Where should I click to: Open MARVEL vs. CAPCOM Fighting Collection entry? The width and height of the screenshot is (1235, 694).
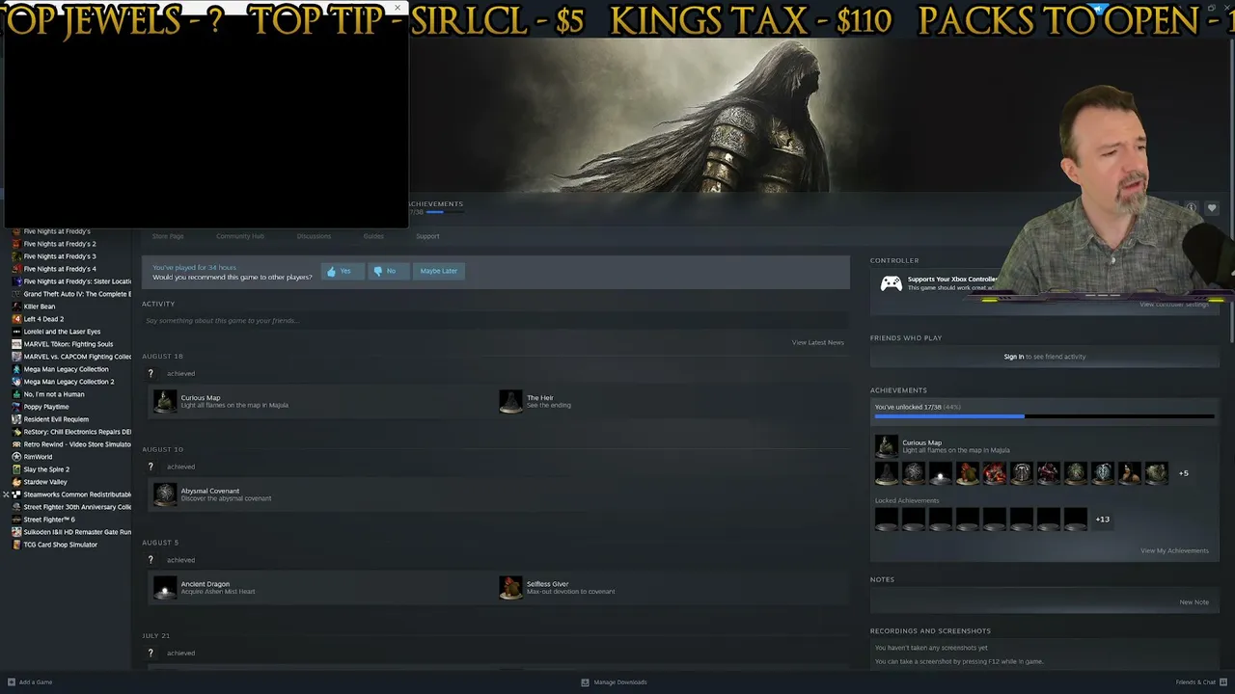[x=70, y=357]
